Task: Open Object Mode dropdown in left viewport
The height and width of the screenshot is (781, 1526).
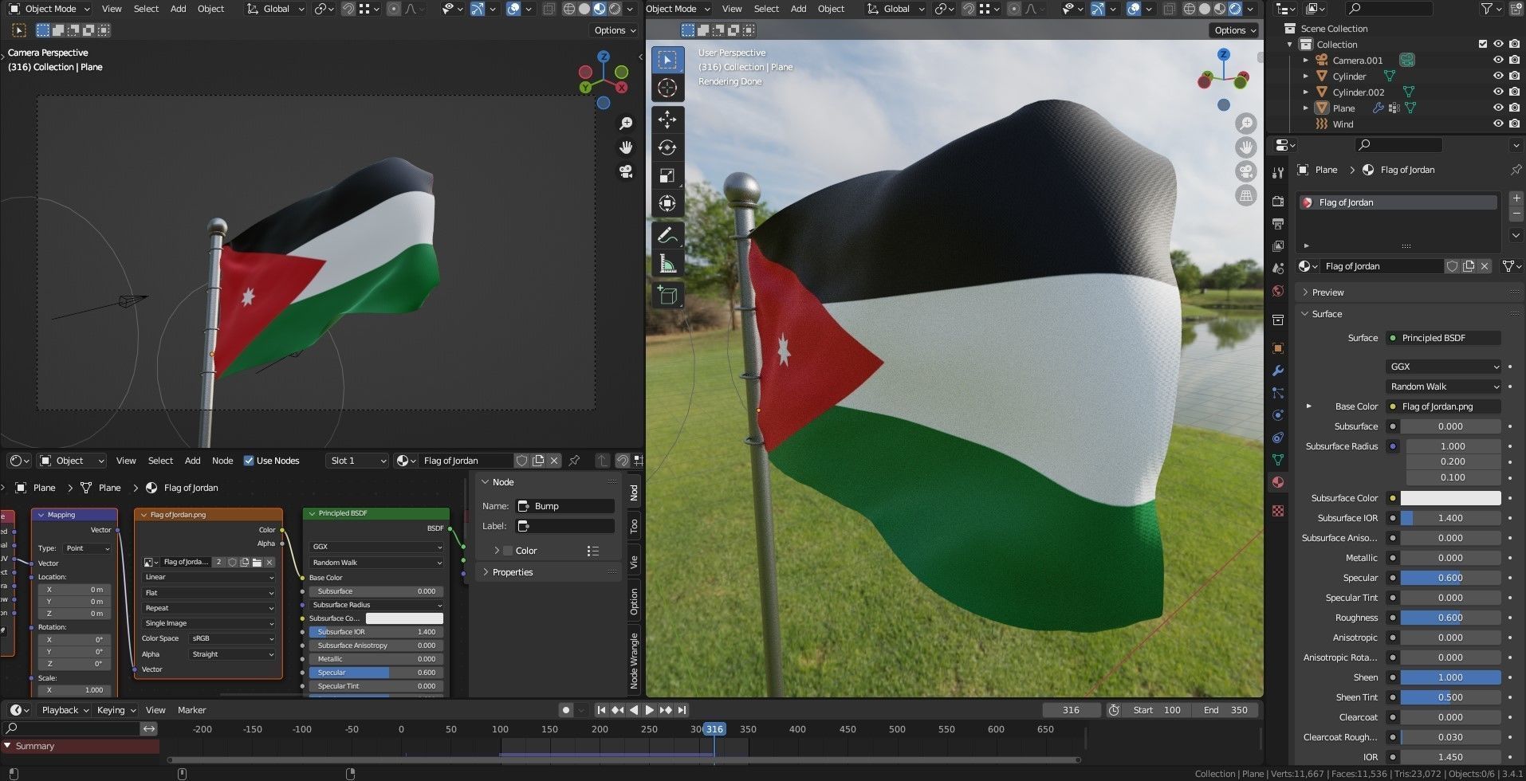Action: tap(49, 9)
